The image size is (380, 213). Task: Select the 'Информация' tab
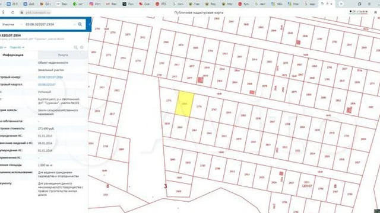(x=13, y=55)
